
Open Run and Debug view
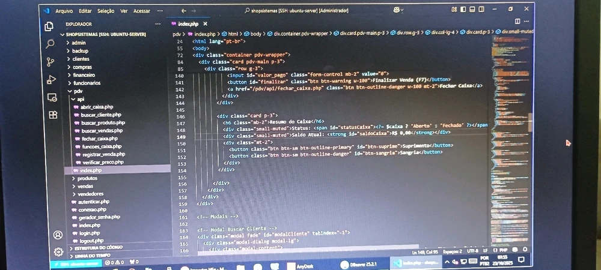[51, 79]
